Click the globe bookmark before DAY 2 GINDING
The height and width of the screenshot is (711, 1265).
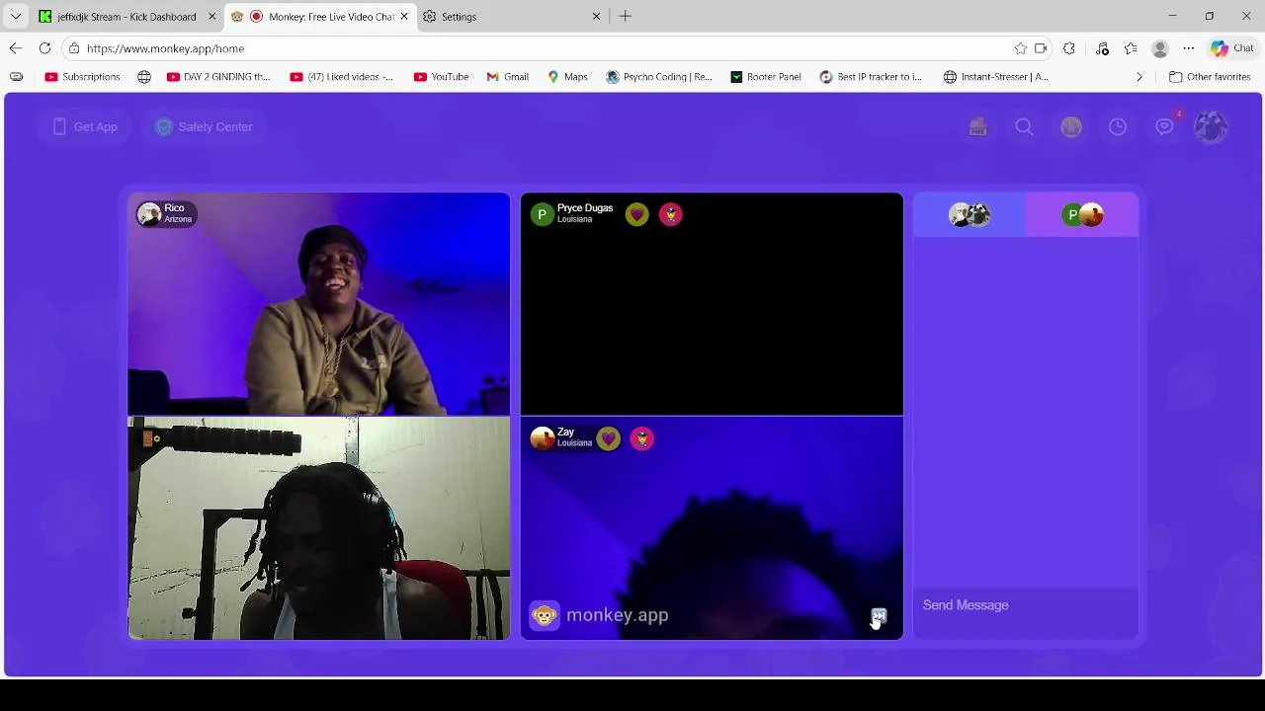coord(144,77)
